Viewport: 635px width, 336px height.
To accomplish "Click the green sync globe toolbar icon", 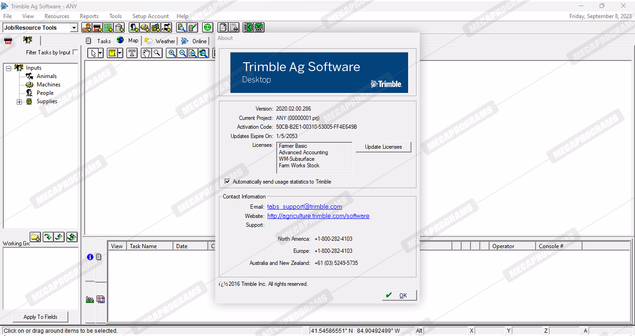I will click(x=207, y=27).
